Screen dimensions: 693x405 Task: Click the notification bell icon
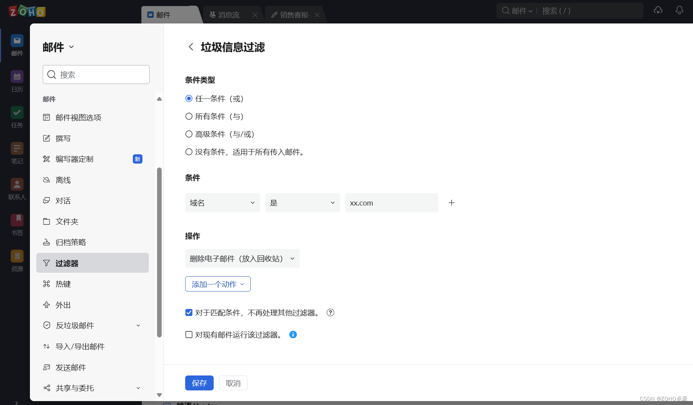point(679,10)
